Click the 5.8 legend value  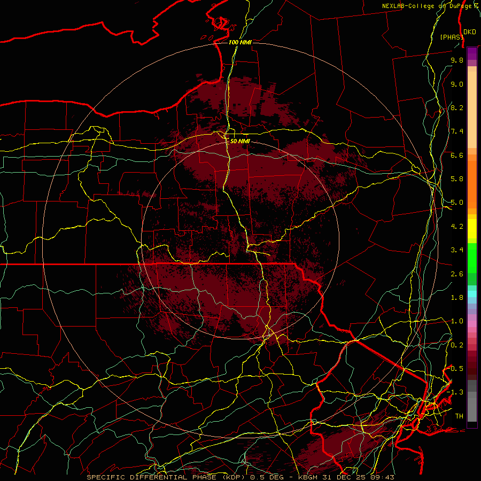point(457,179)
